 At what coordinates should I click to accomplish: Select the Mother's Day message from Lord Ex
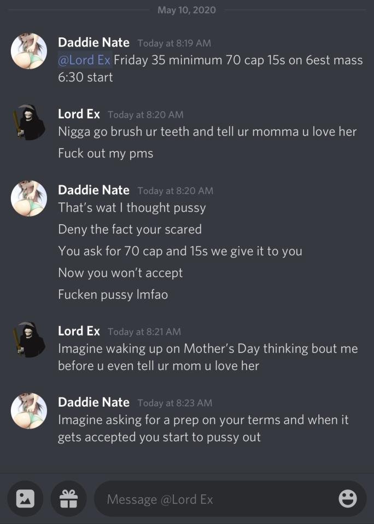[208, 357]
